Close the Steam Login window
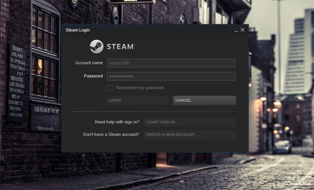The height and width of the screenshot is (190, 314). point(243,30)
